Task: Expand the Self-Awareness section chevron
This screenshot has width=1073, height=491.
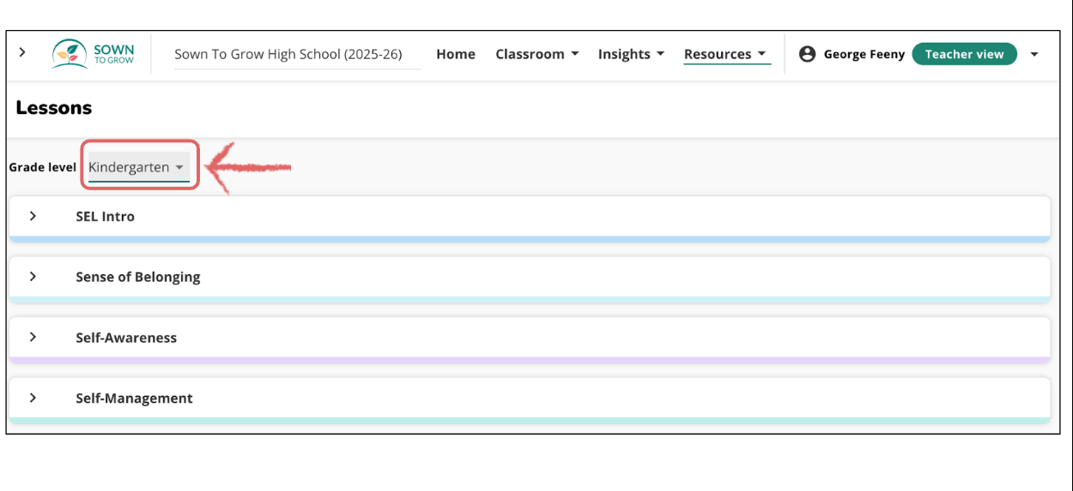Action: (x=33, y=338)
